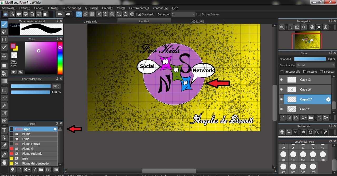The width and height of the screenshot is (337, 176).
Task: Open the Herramienta menu
Action: (x=139, y=8)
